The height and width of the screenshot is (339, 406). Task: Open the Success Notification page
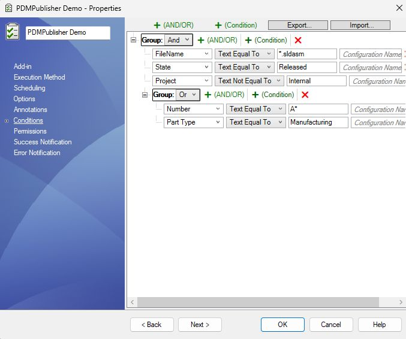[43, 142]
